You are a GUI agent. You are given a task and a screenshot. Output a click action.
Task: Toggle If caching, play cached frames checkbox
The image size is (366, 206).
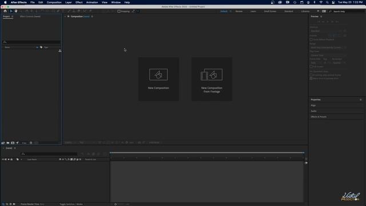(311, 75)
